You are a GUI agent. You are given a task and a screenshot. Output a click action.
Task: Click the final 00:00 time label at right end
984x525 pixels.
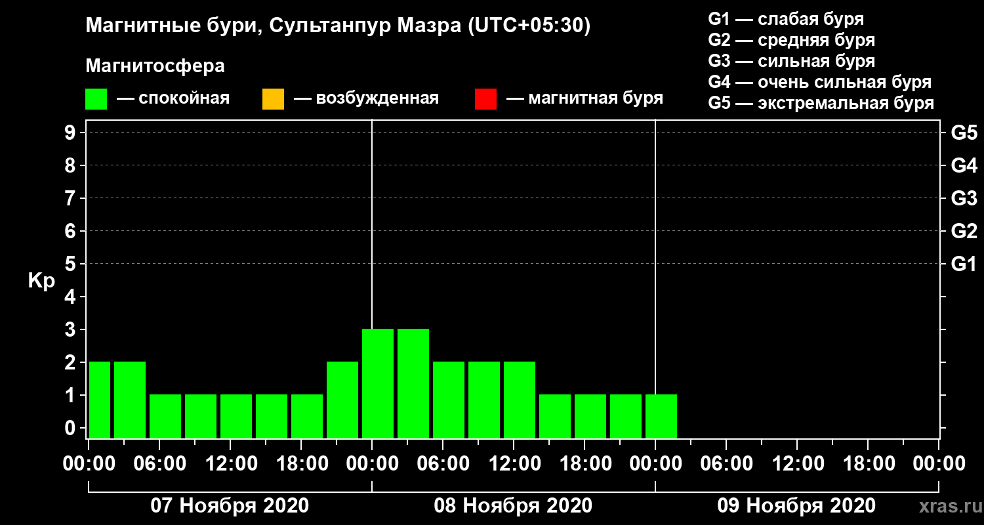(939, 464)
